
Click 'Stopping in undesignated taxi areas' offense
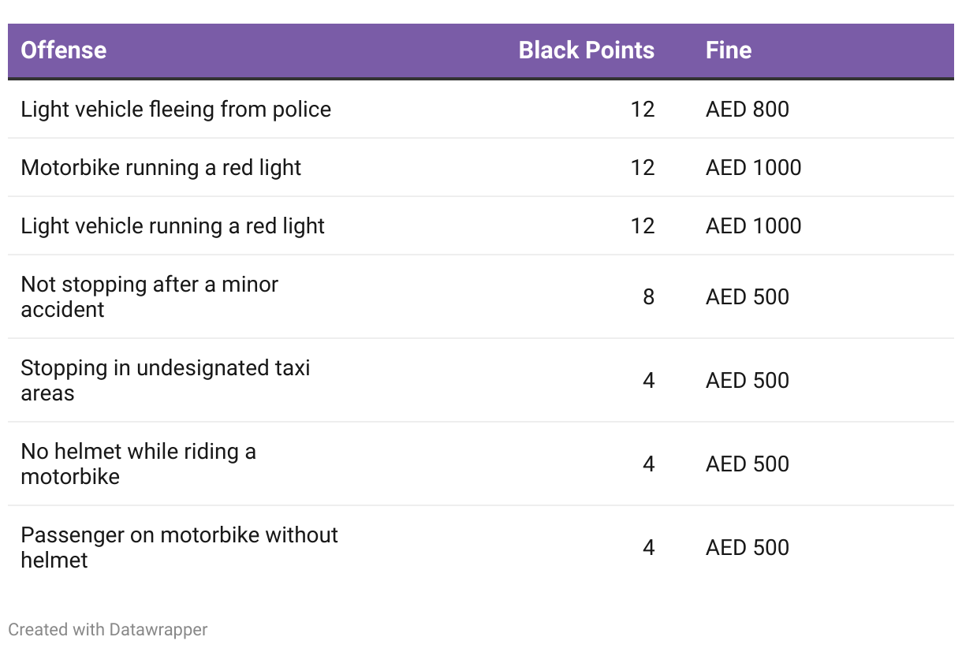166,380
